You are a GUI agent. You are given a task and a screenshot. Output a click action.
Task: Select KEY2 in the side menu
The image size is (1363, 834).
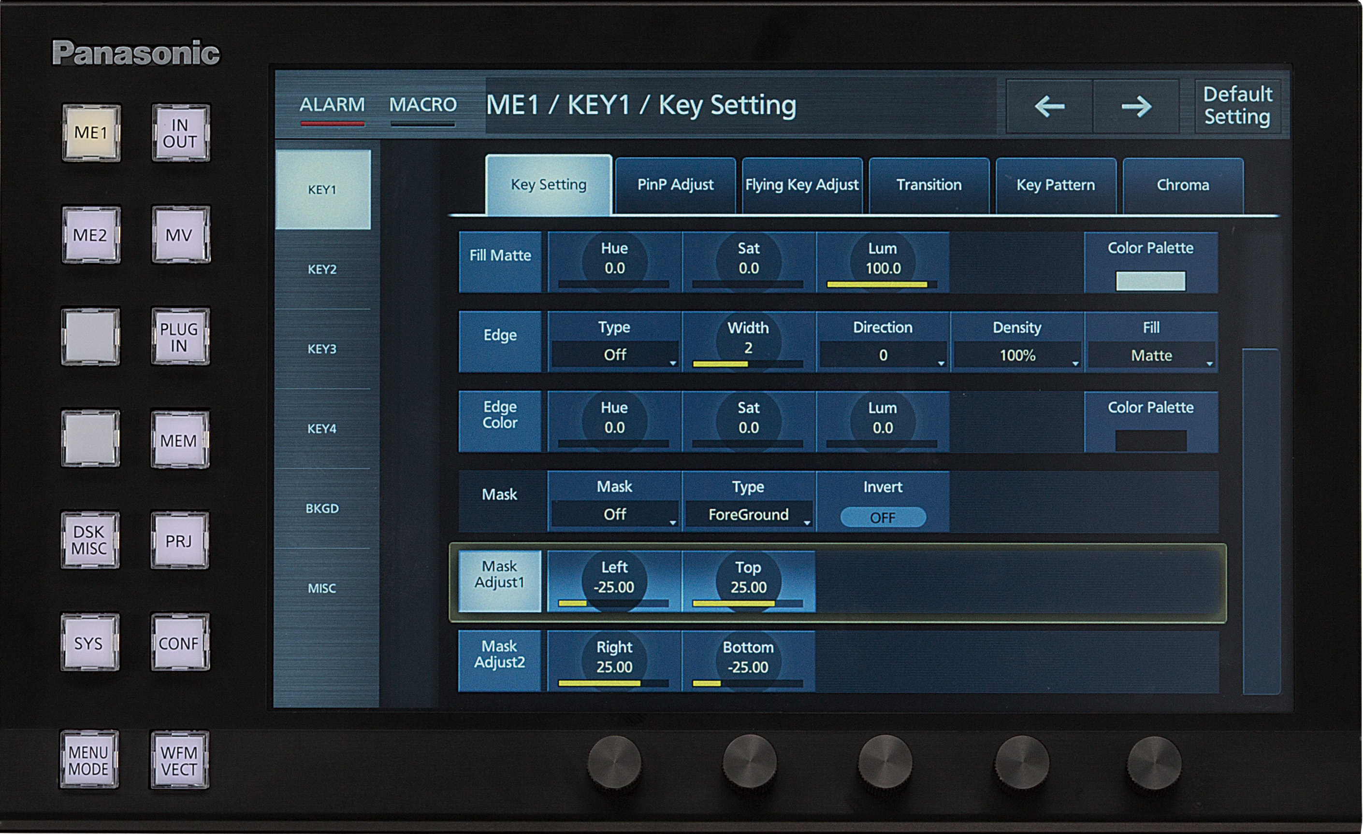point(323,269)
